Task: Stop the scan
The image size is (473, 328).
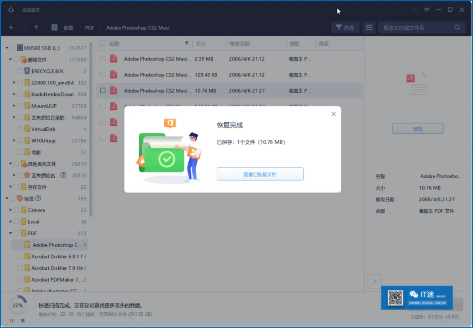Action: coord(23,321)
